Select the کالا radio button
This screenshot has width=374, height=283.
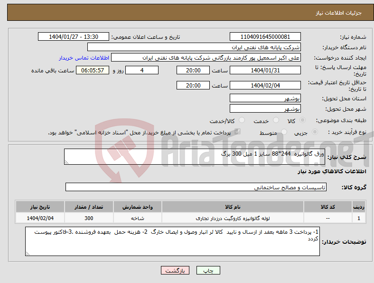[302, 120]
